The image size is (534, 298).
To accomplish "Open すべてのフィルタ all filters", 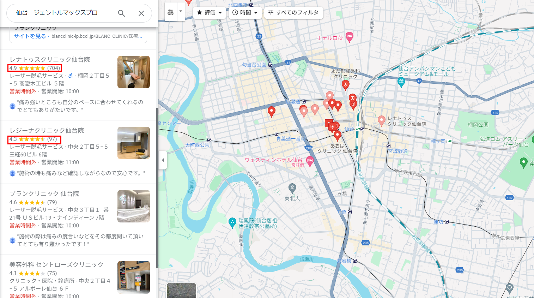I will click(293, 13).
